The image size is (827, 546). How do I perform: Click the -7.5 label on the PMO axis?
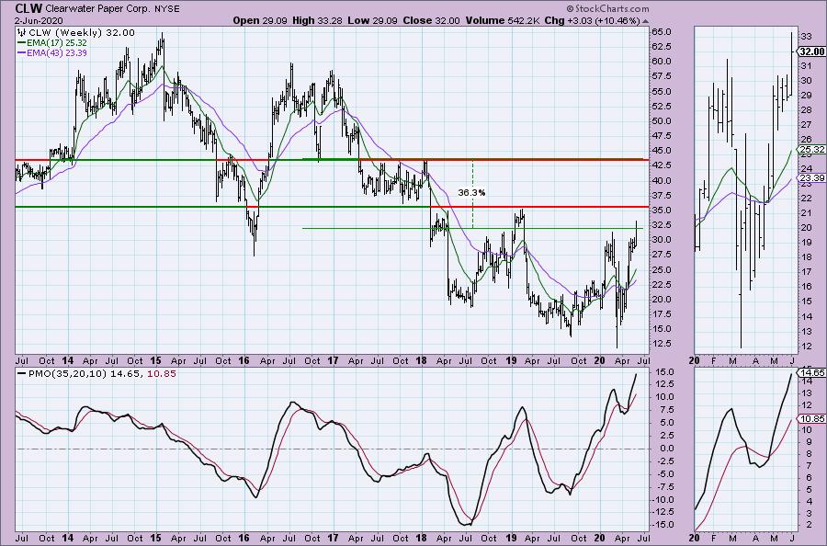click(x=664, y=487)
